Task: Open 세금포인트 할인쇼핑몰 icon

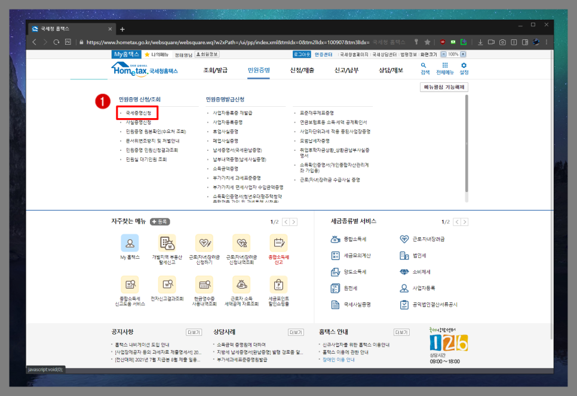Action: (x=278, y=284)
